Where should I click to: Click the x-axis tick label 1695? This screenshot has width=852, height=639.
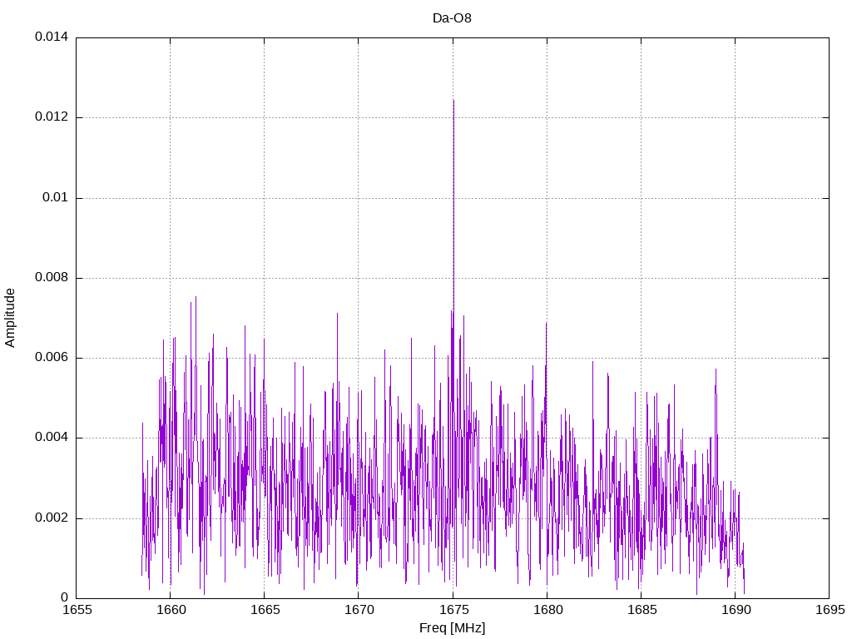coord(830,610)
